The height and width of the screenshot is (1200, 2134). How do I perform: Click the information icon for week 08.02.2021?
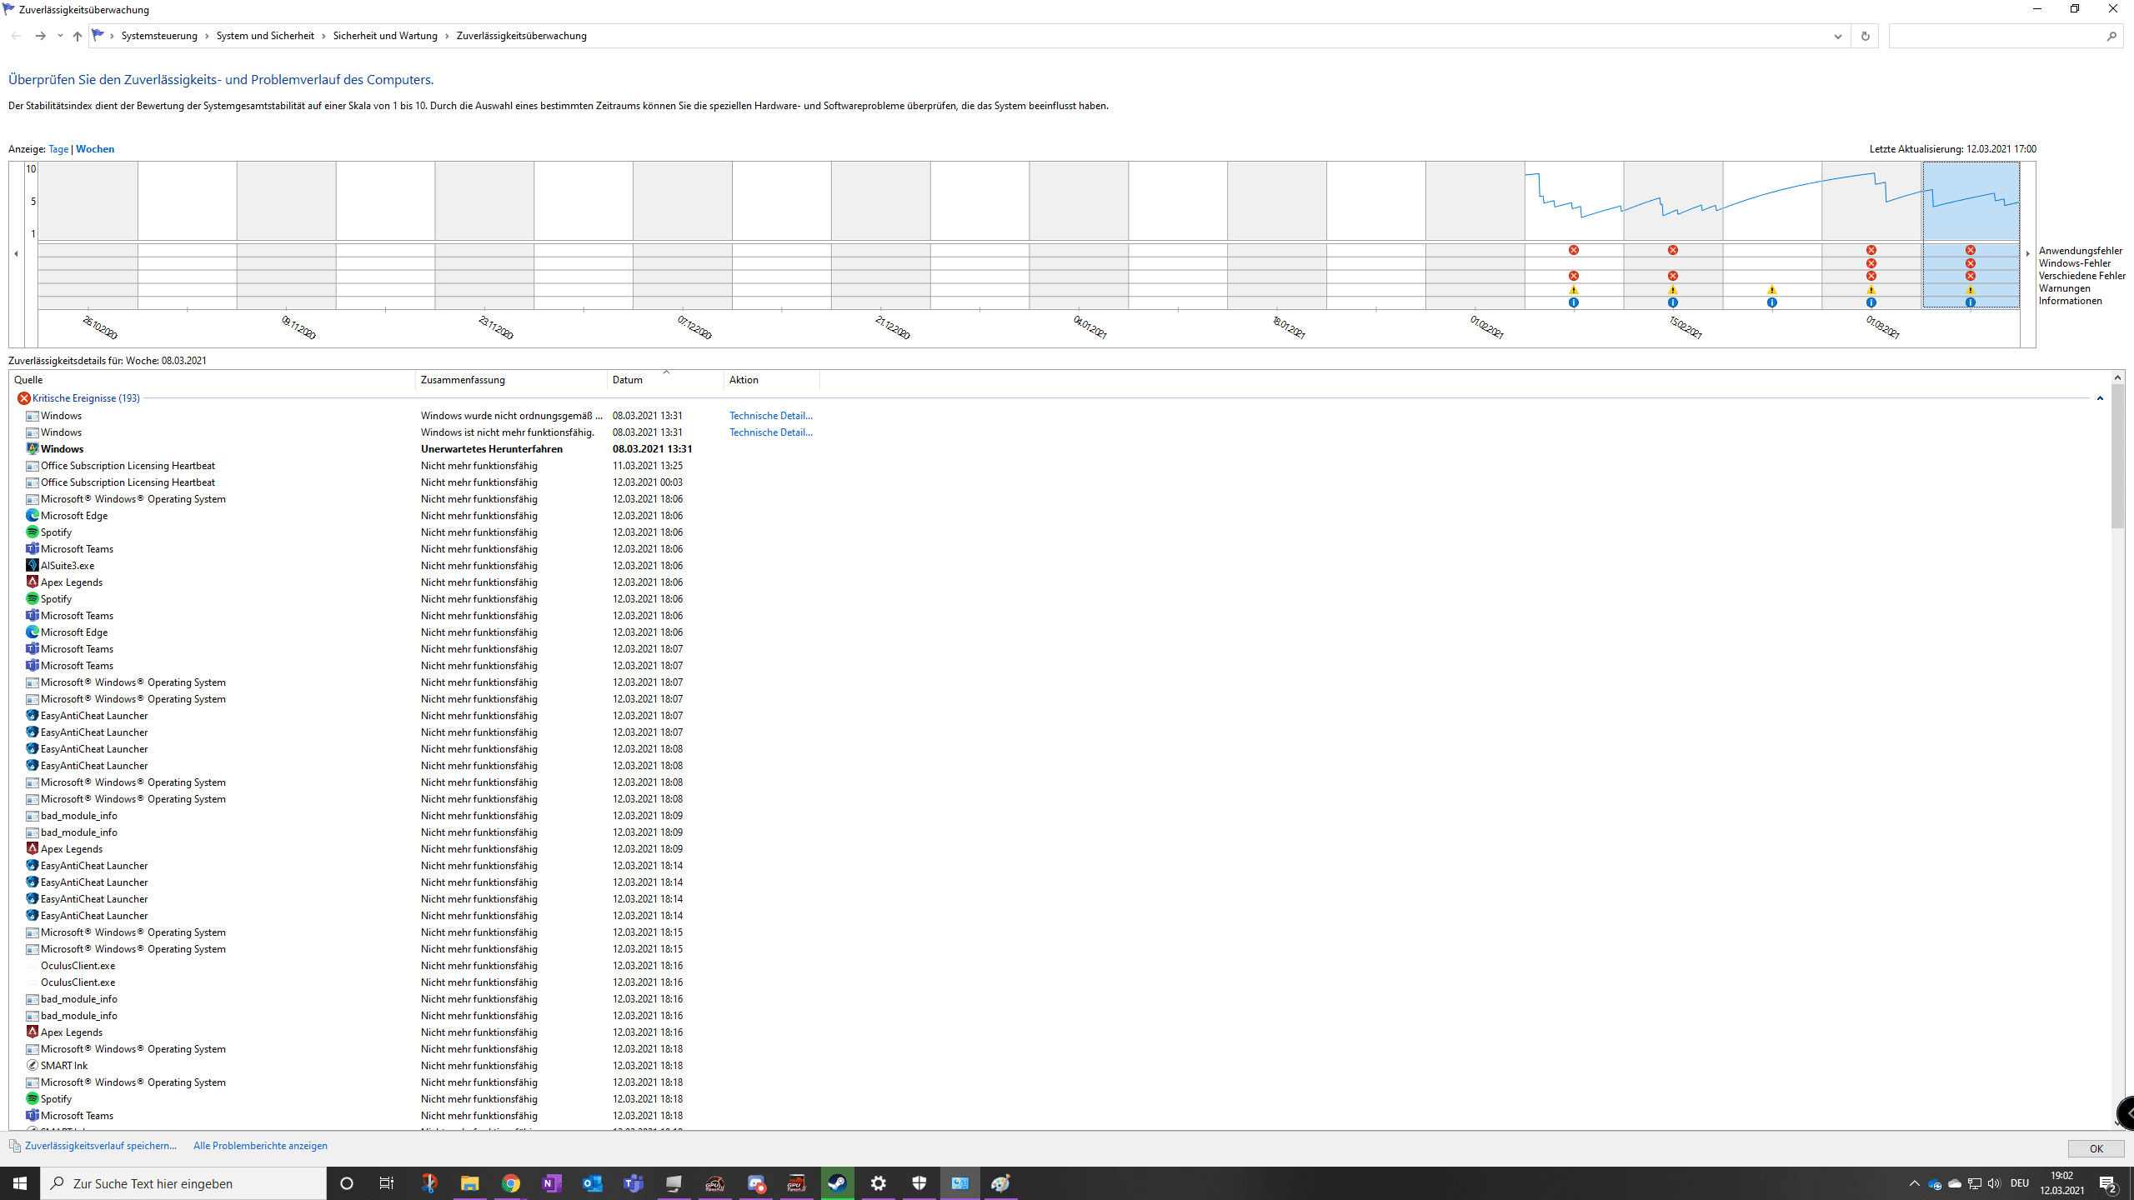pos(1573,302)
